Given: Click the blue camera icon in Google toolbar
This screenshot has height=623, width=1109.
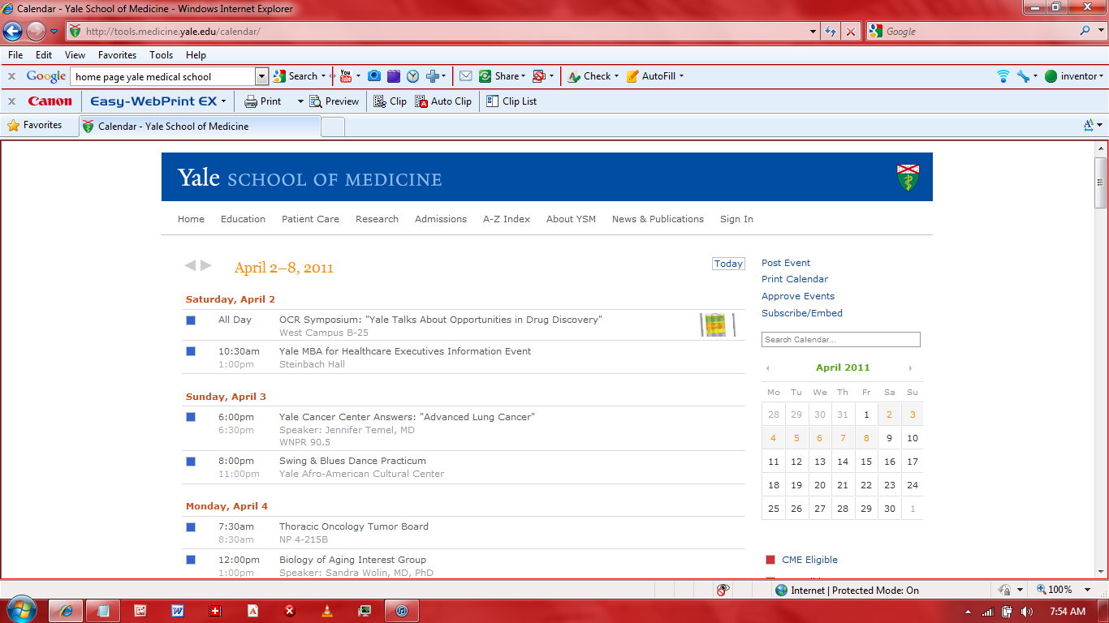Looking at the screenshot, I should coord(373,76).
